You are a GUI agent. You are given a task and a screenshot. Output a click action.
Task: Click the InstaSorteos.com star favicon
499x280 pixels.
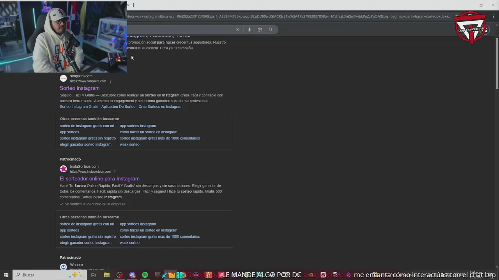tap(63, 169)
